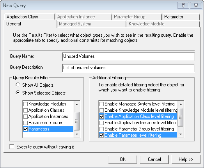This screenshot has height=168, width=204.
Task: Select the Show Selected Objects radio button
Action: [x=18, y=93]
